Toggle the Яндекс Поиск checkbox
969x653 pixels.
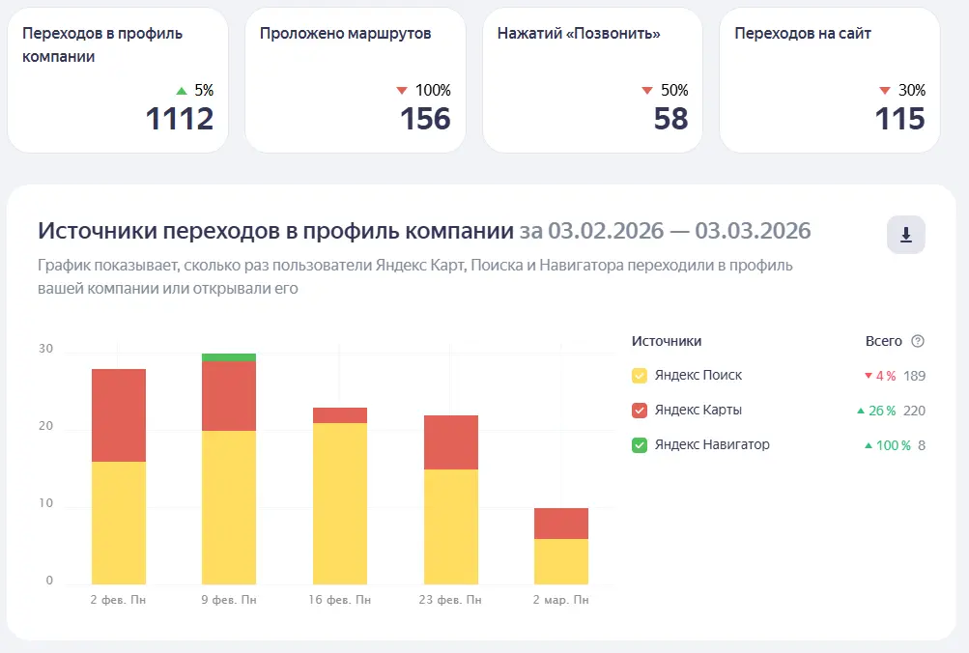pos(640,376)
